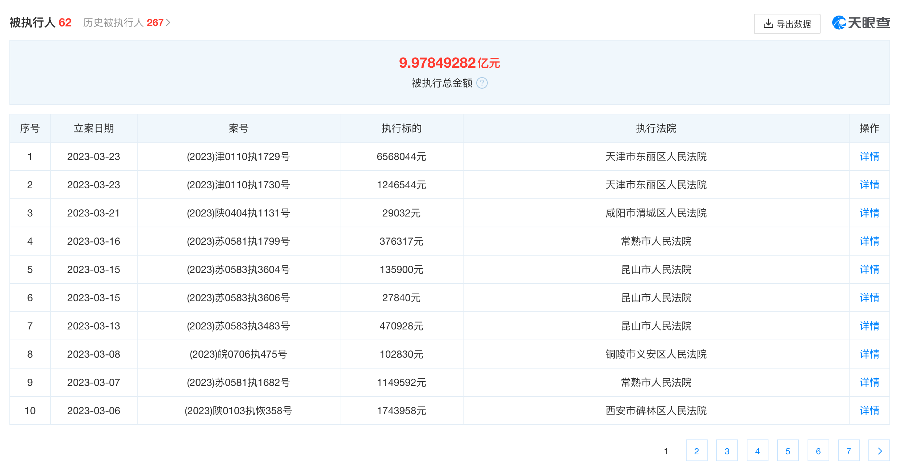View details of row 5 昆山市 case
The width and height of the screenshot is (901, 467).
point(869,270)
